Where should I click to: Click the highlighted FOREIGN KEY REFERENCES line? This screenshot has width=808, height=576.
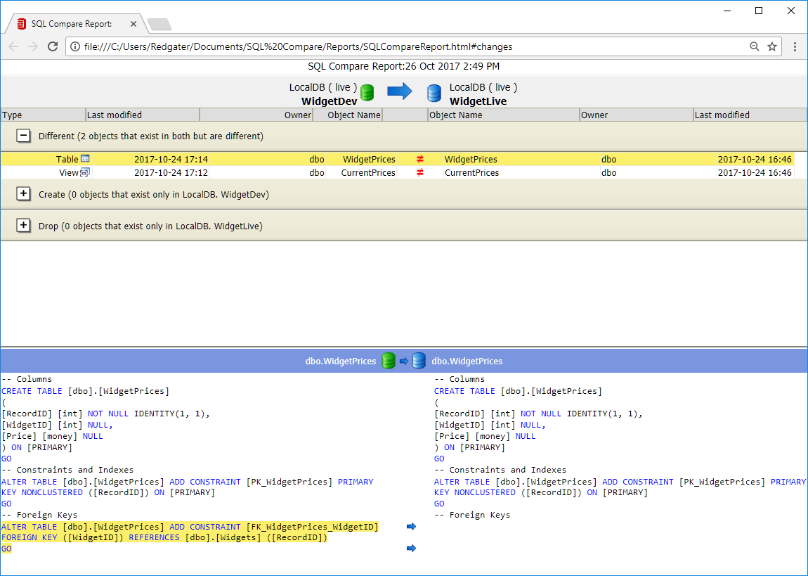click(164, 537)
